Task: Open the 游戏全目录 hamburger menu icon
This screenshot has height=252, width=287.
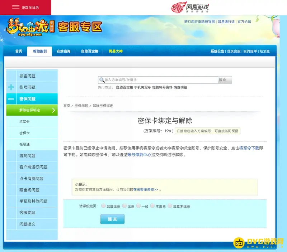Action: tap(16, 7)
